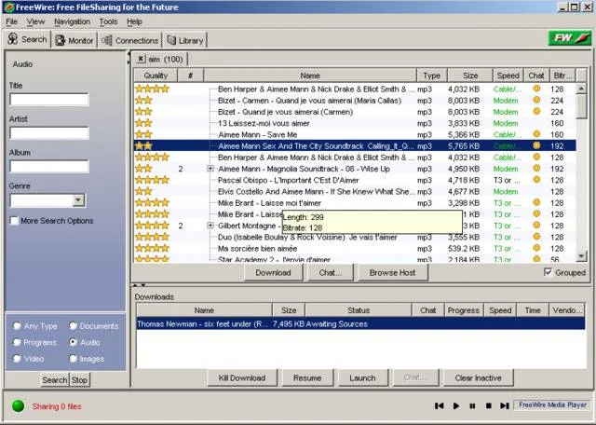Select the Any Type radio button
596x425 pixels.
(17, 326)
